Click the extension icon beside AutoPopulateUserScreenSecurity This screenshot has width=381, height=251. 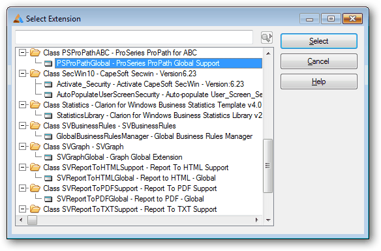(x=48, y=95)
